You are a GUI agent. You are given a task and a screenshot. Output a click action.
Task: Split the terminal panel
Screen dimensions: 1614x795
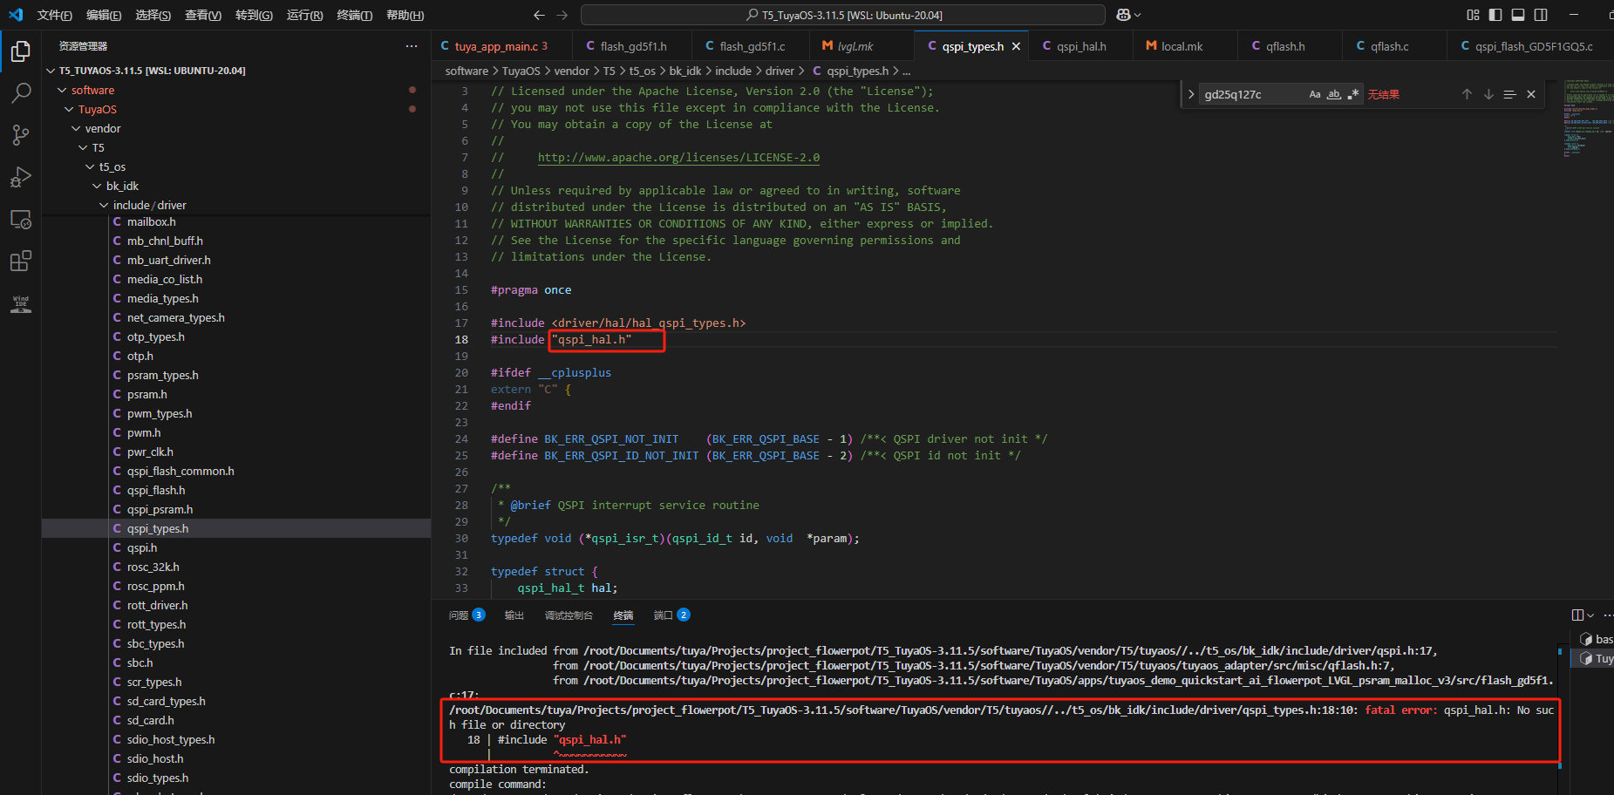click(x=1577, y=615)
